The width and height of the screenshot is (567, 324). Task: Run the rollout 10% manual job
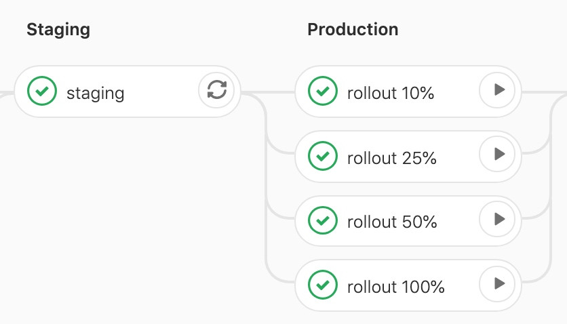tap(498, 90)
